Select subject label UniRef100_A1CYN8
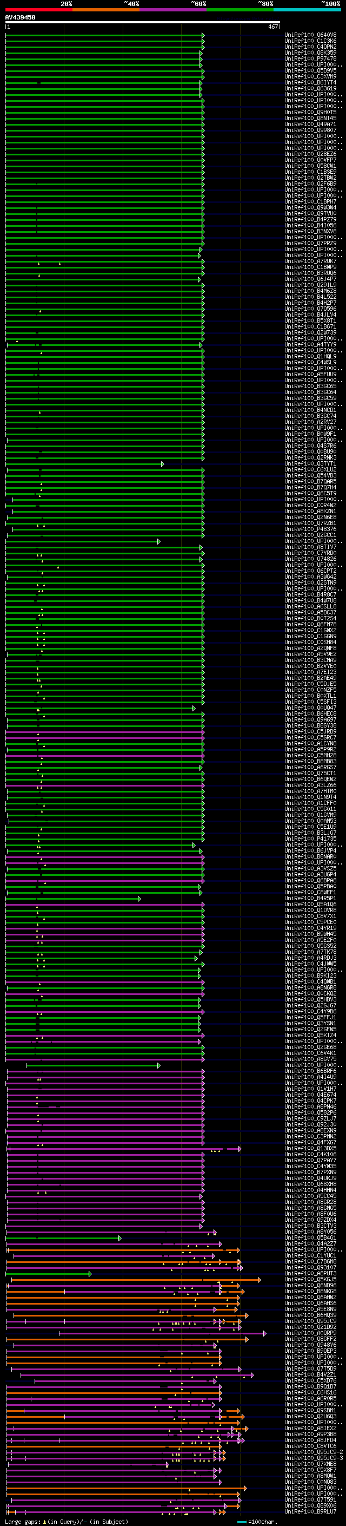Image resolution: width=346 pixels, height=1526 pixels. [310, 743]
